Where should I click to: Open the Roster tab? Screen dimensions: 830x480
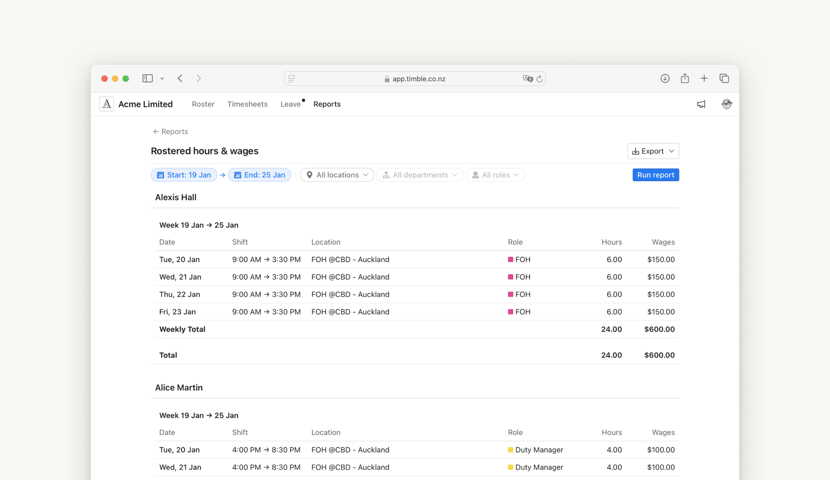[203, 104]
